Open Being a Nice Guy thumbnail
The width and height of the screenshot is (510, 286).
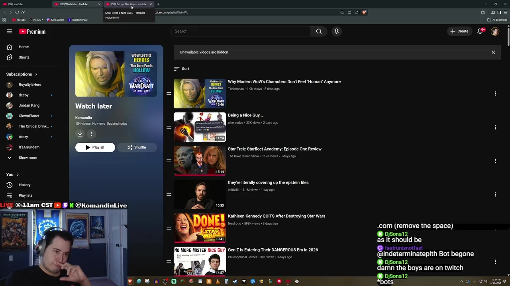click(x=200, y=127)
